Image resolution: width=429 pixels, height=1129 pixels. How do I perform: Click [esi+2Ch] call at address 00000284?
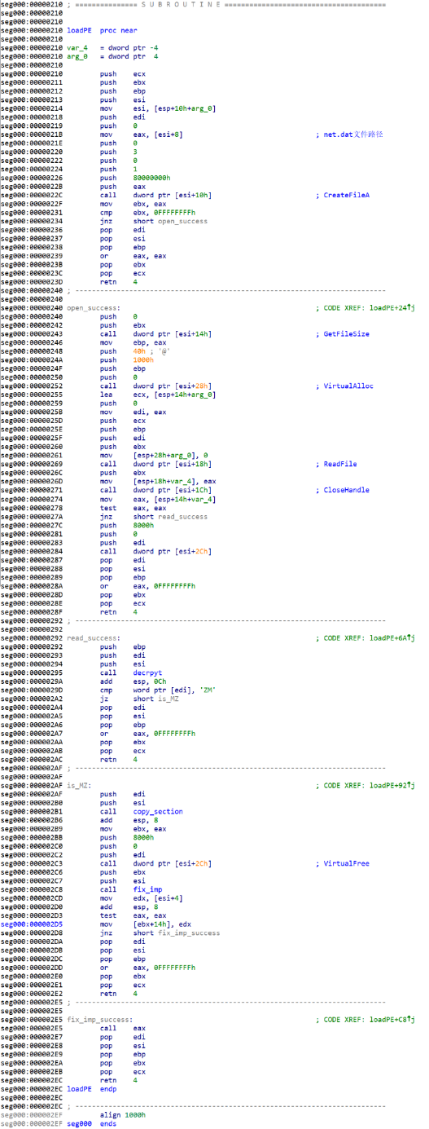[x=155, y=551]
